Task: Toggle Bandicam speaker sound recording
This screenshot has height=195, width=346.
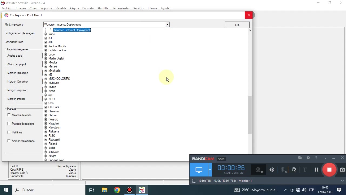Action: click(x=272, y=170)
